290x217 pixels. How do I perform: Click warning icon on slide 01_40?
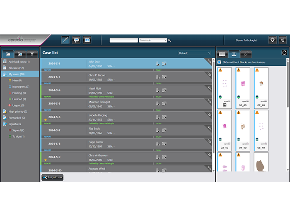tap(239, 70)
